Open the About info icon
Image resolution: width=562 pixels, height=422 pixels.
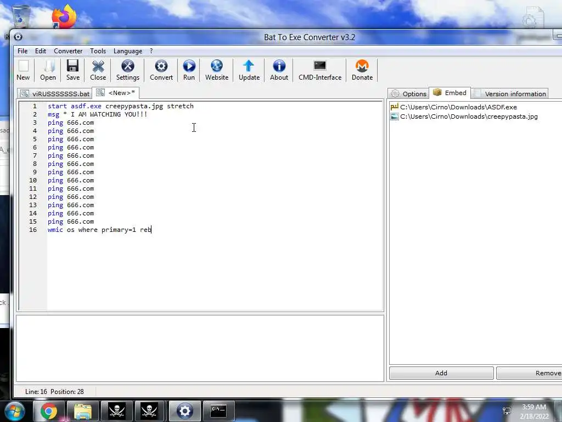pos(279,70)
